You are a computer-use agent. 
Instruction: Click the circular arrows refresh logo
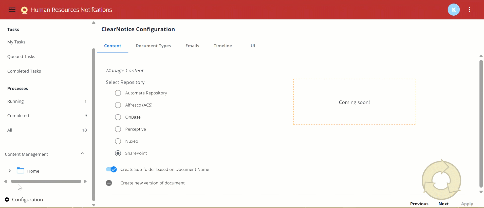pos(441,179)
